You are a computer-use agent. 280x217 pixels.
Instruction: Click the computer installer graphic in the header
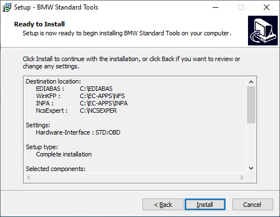click(x=263, y=30)
